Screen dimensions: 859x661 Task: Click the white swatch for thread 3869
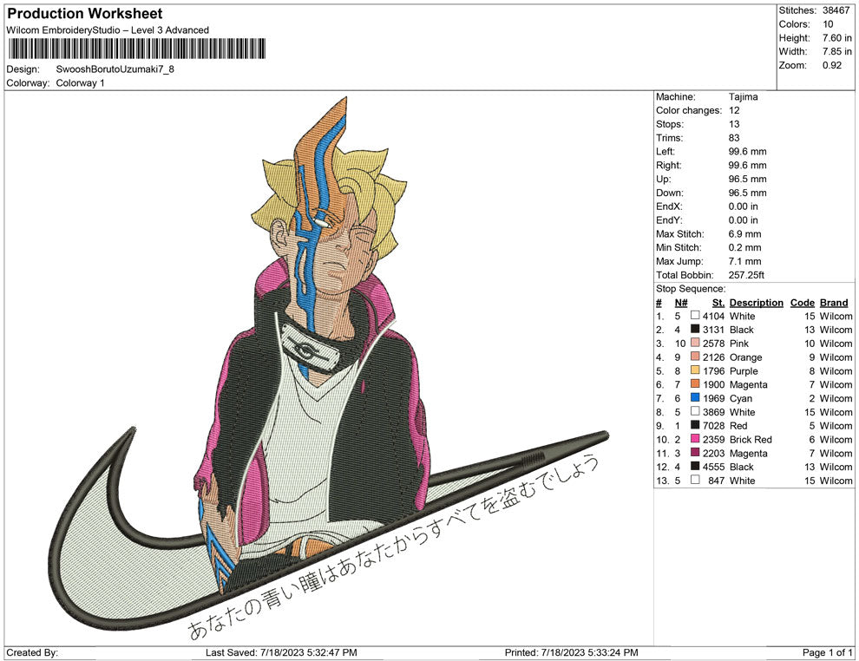coord(695,411)
